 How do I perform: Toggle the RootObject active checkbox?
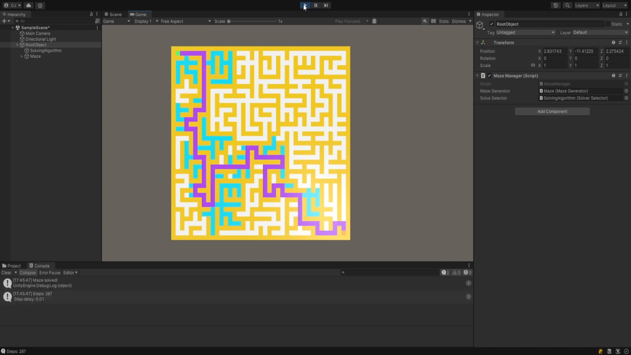491,24
